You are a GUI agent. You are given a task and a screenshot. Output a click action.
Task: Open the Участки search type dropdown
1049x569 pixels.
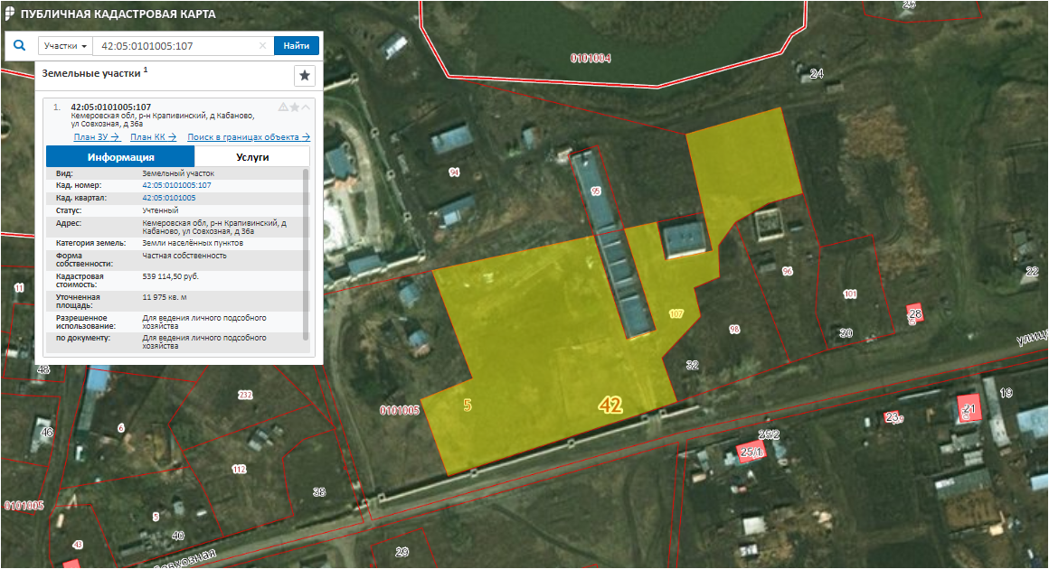click(x=66, y=46)
